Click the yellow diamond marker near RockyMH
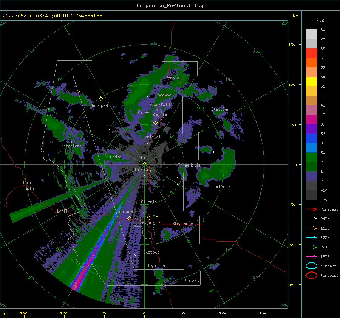340x318 pixels. (101, 99)
